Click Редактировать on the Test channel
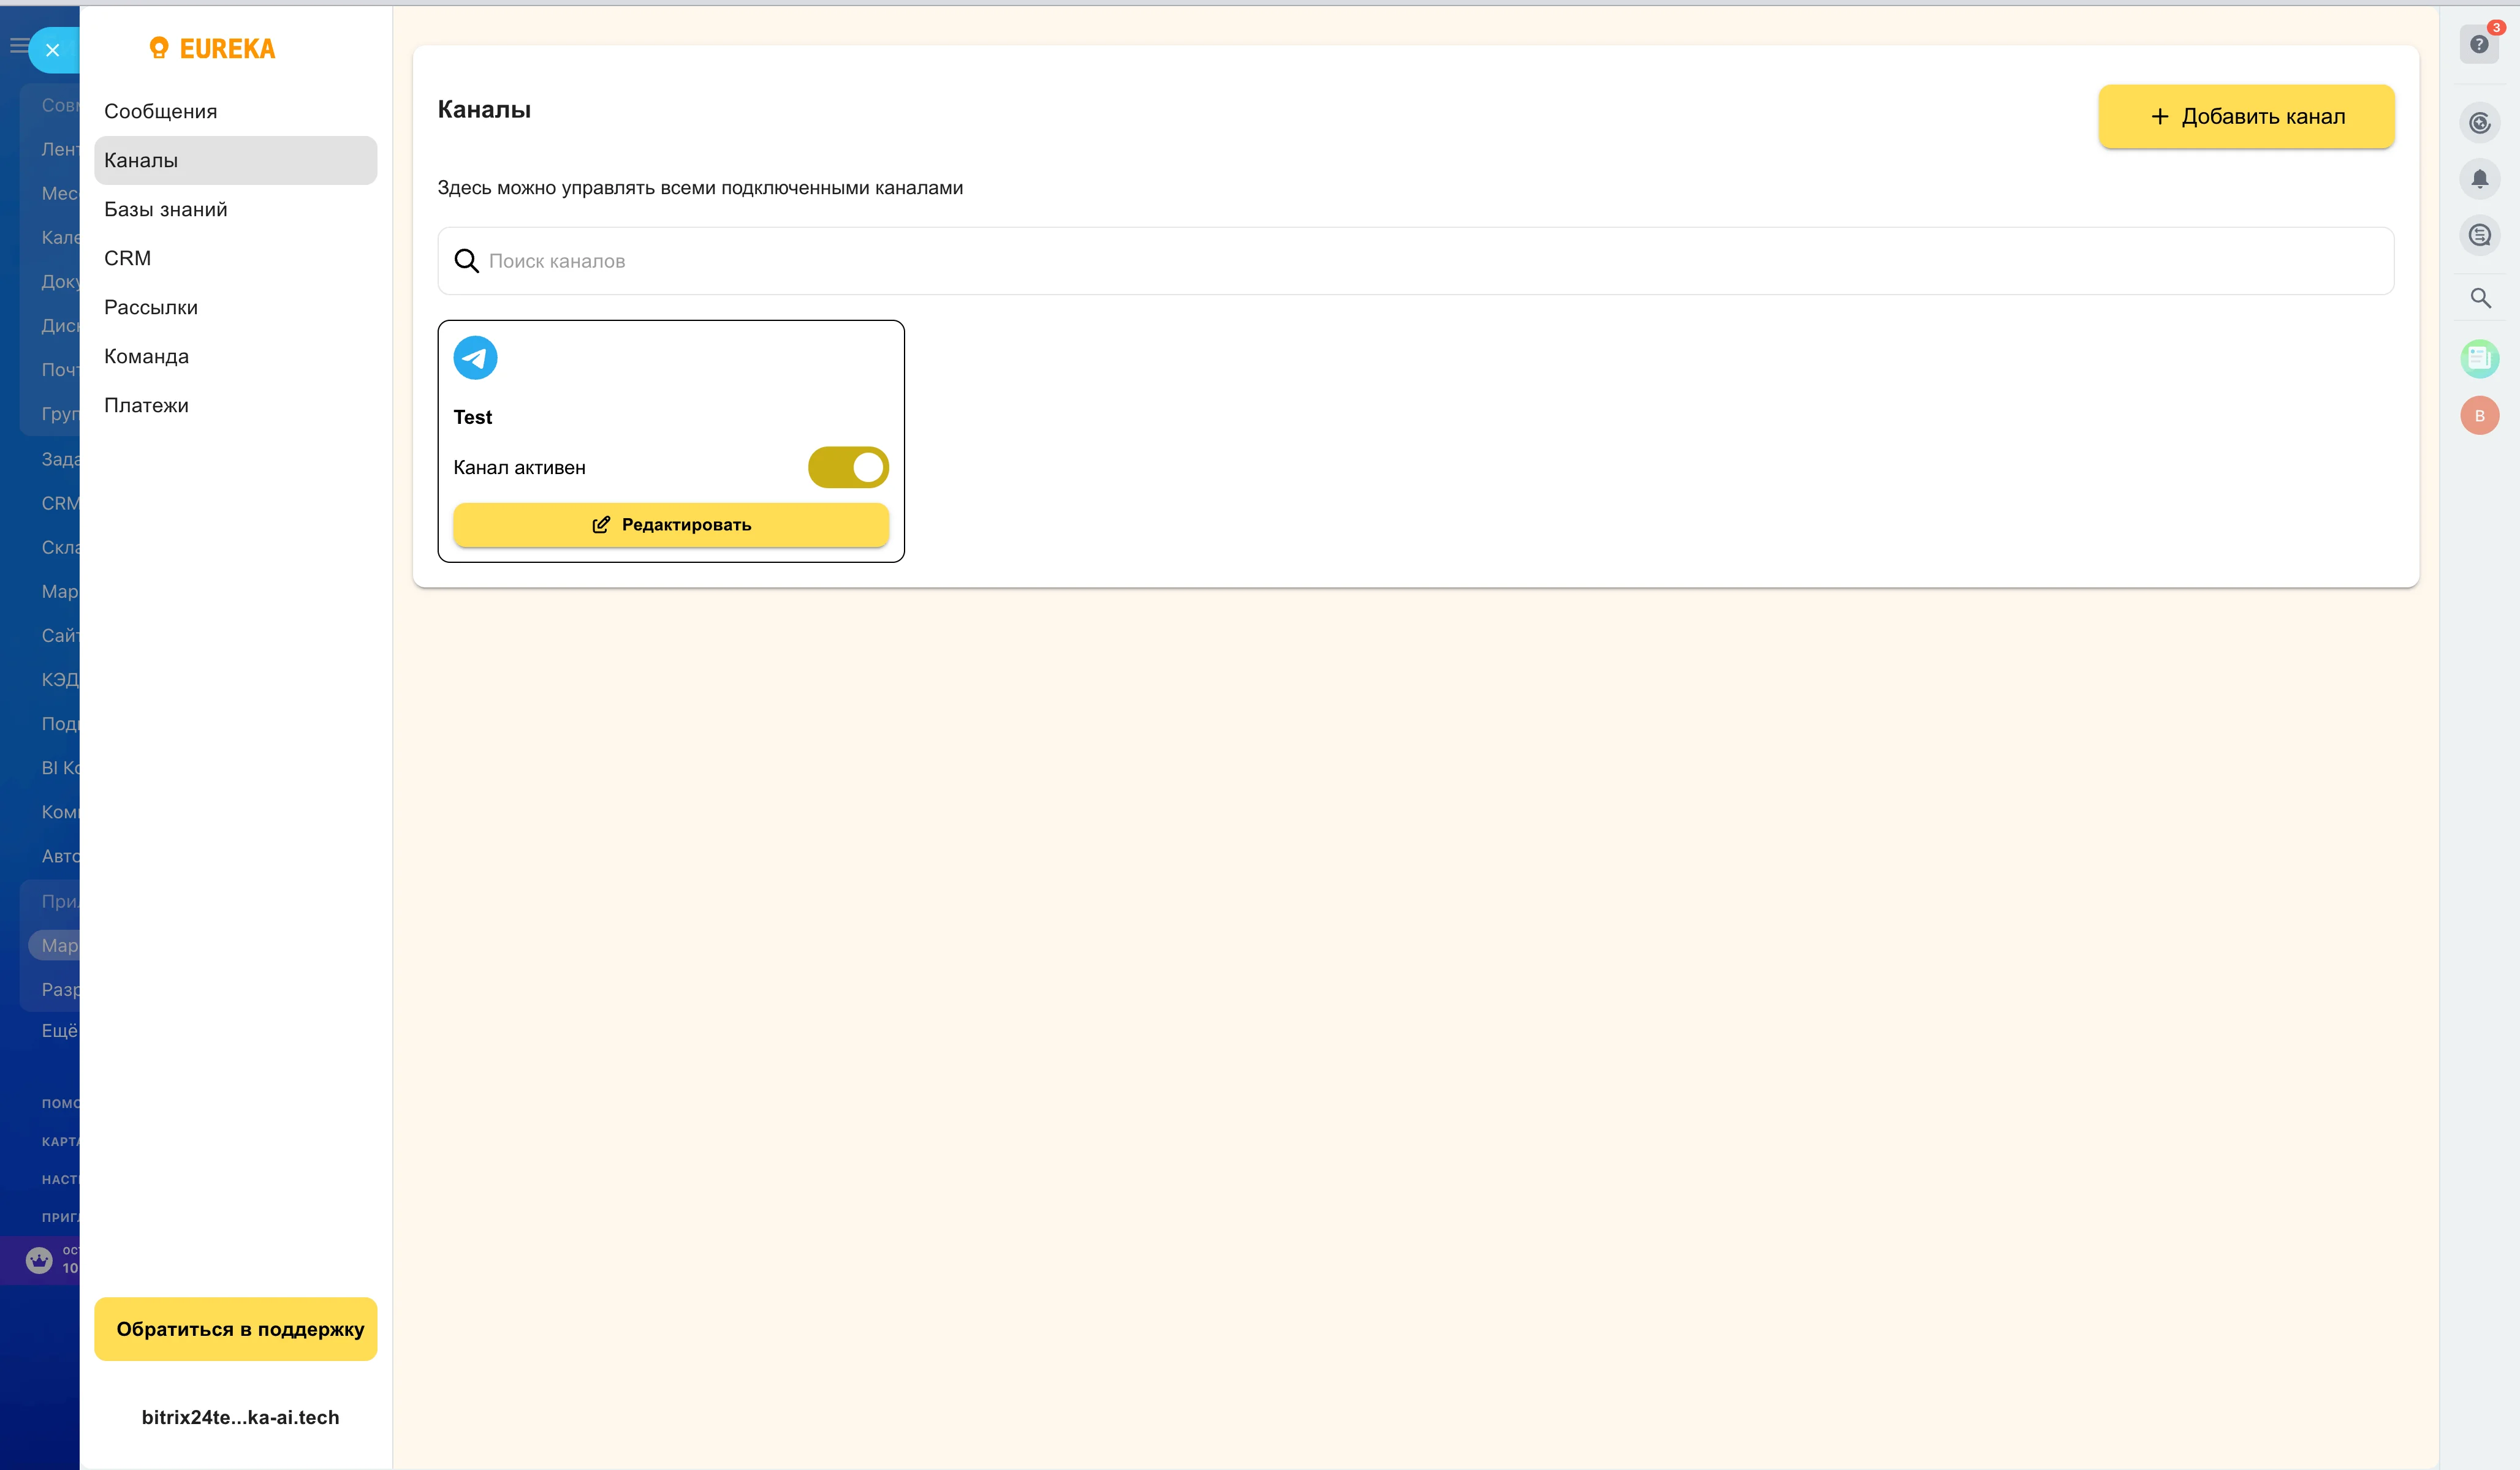 pos(671,525)
